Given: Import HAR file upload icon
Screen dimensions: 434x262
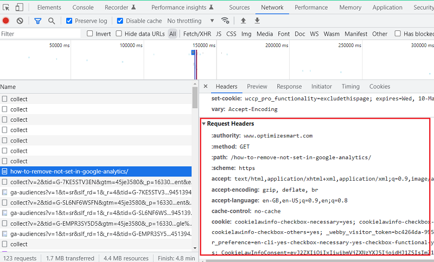Looking at the screenshot, I should point(243,21).
